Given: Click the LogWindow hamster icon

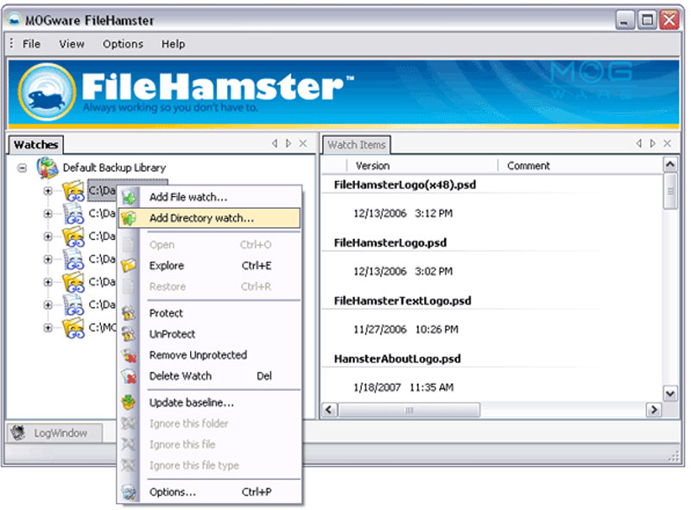Looking at the screenshot, I should 18,433.
